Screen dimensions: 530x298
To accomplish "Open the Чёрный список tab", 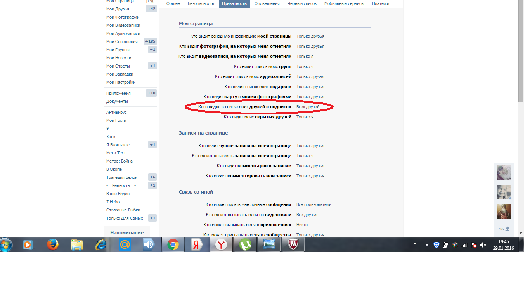I will [x=302, y=3].
